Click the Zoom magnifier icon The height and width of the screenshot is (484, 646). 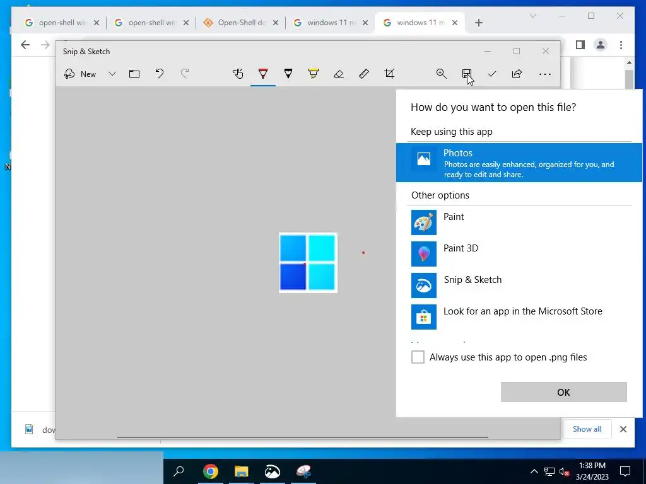coord(441,74)
